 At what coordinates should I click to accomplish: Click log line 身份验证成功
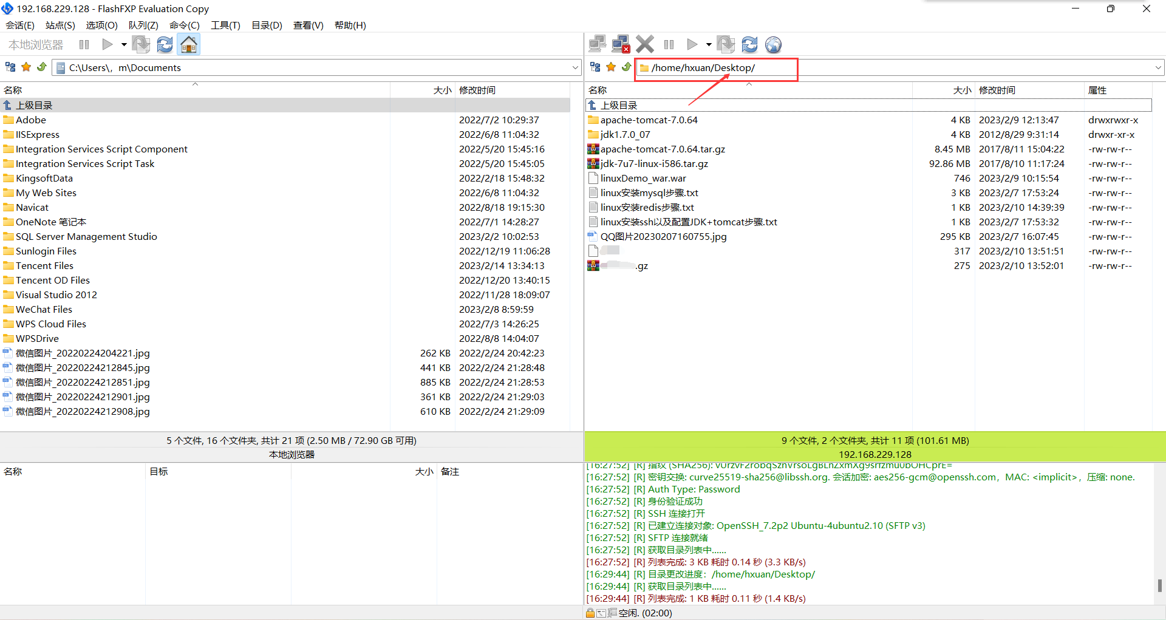pos(675,501)
